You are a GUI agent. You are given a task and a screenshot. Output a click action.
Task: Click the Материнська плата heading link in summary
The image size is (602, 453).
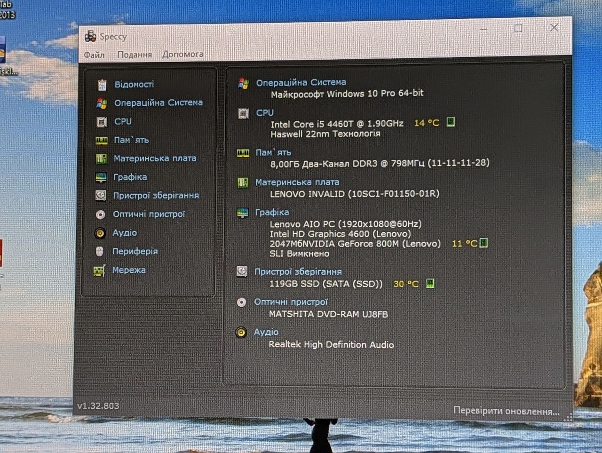point(297,182)
